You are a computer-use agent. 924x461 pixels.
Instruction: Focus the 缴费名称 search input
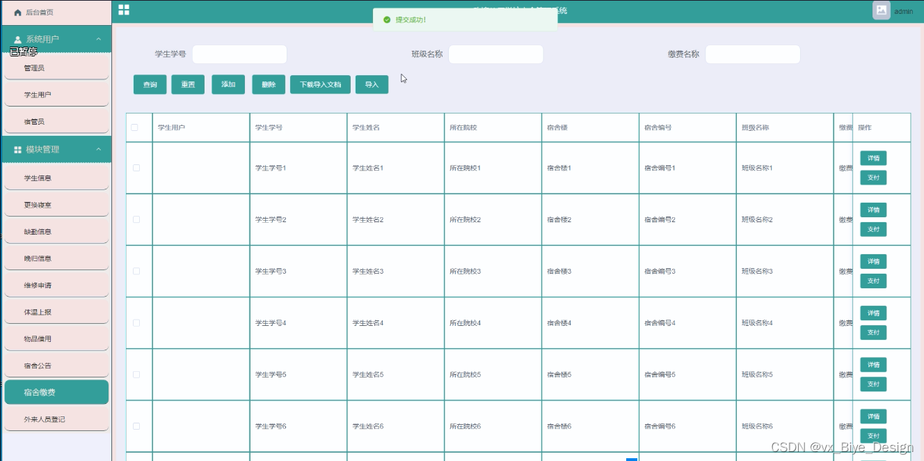point(753,54)
